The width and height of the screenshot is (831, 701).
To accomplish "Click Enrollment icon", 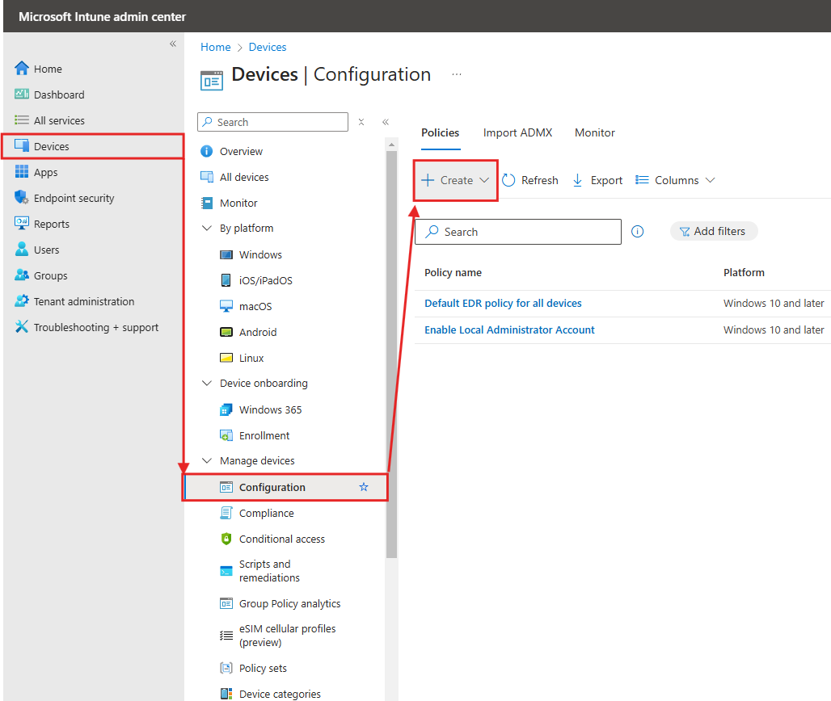I will [226, 435].
